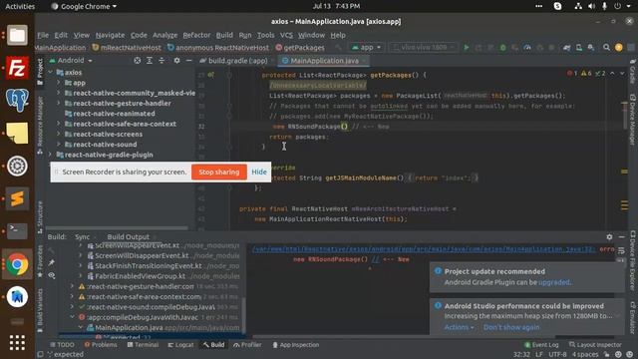Hide the project panel with minus icon
The width and height of the screenshot is (638, 359).
point(188,60)
